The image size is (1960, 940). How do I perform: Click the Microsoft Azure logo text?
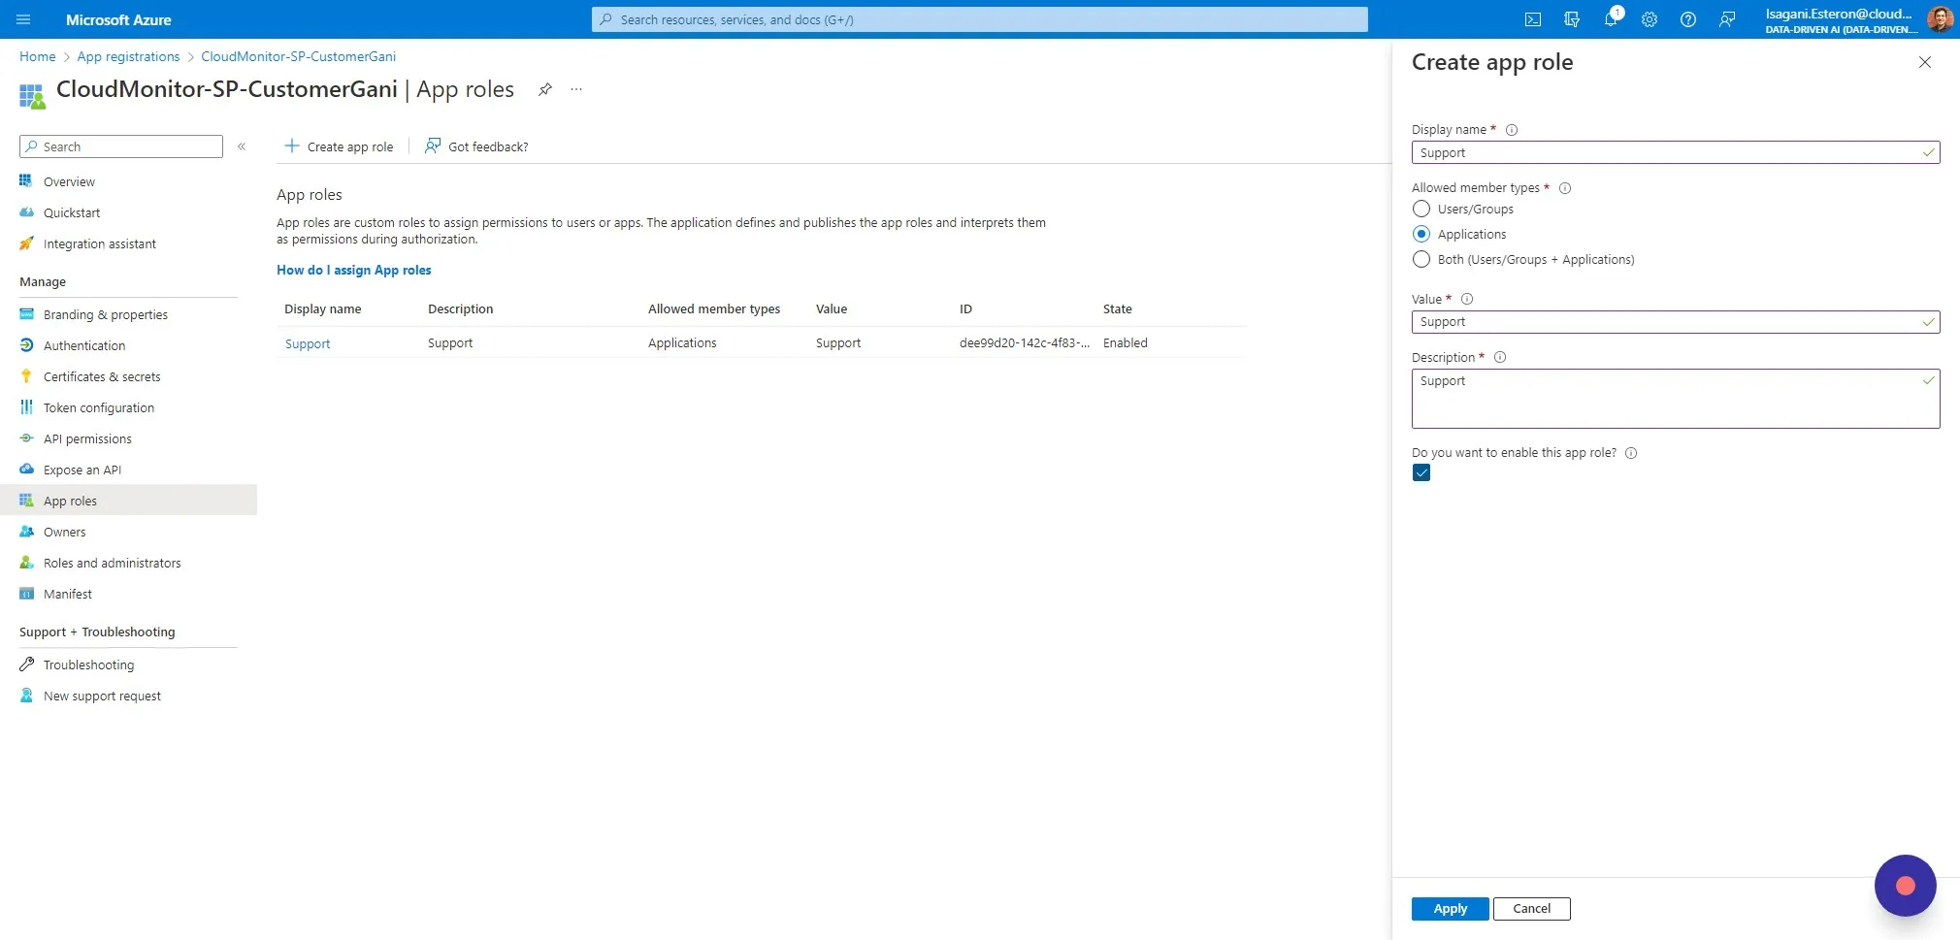click(118, 19)
